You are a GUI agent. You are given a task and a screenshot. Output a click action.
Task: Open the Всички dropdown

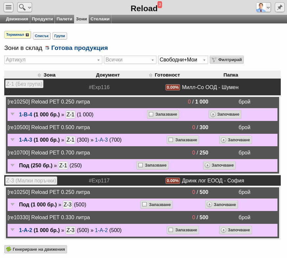[130, 60]
